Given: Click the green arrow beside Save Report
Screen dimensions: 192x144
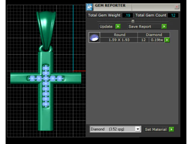Looking at the screenshot, I should pos(164,26).
